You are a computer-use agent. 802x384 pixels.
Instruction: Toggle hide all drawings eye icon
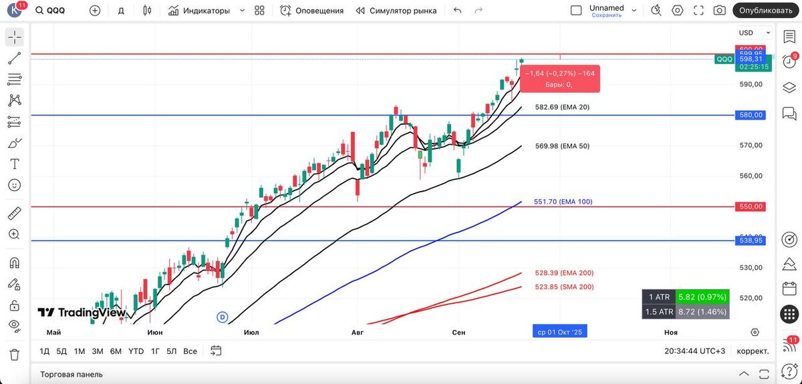pos(14,326)
